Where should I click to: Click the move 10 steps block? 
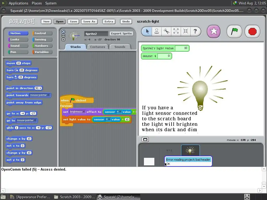[x=19, y=63]
